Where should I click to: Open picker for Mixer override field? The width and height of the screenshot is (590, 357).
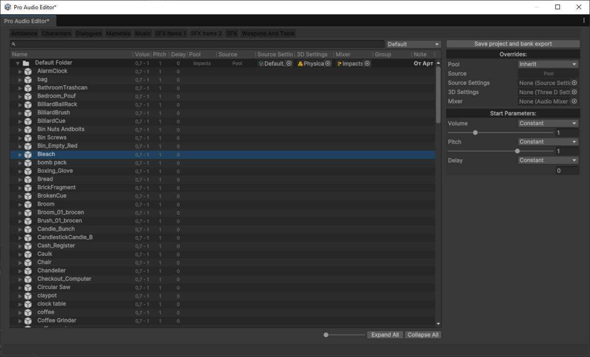pos(574,102)
